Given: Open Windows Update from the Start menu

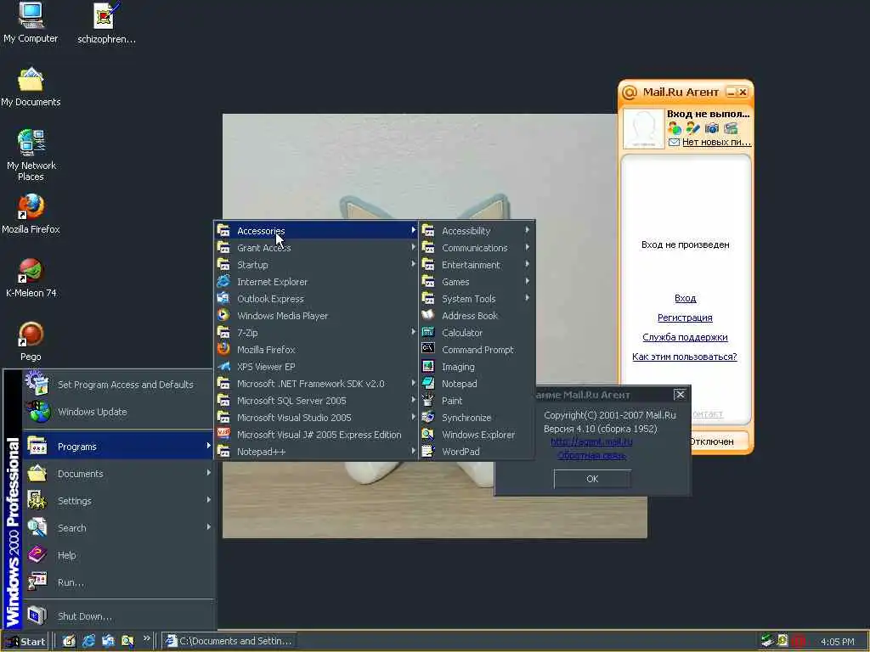Looking at the screenshot, I should point(119,412).
